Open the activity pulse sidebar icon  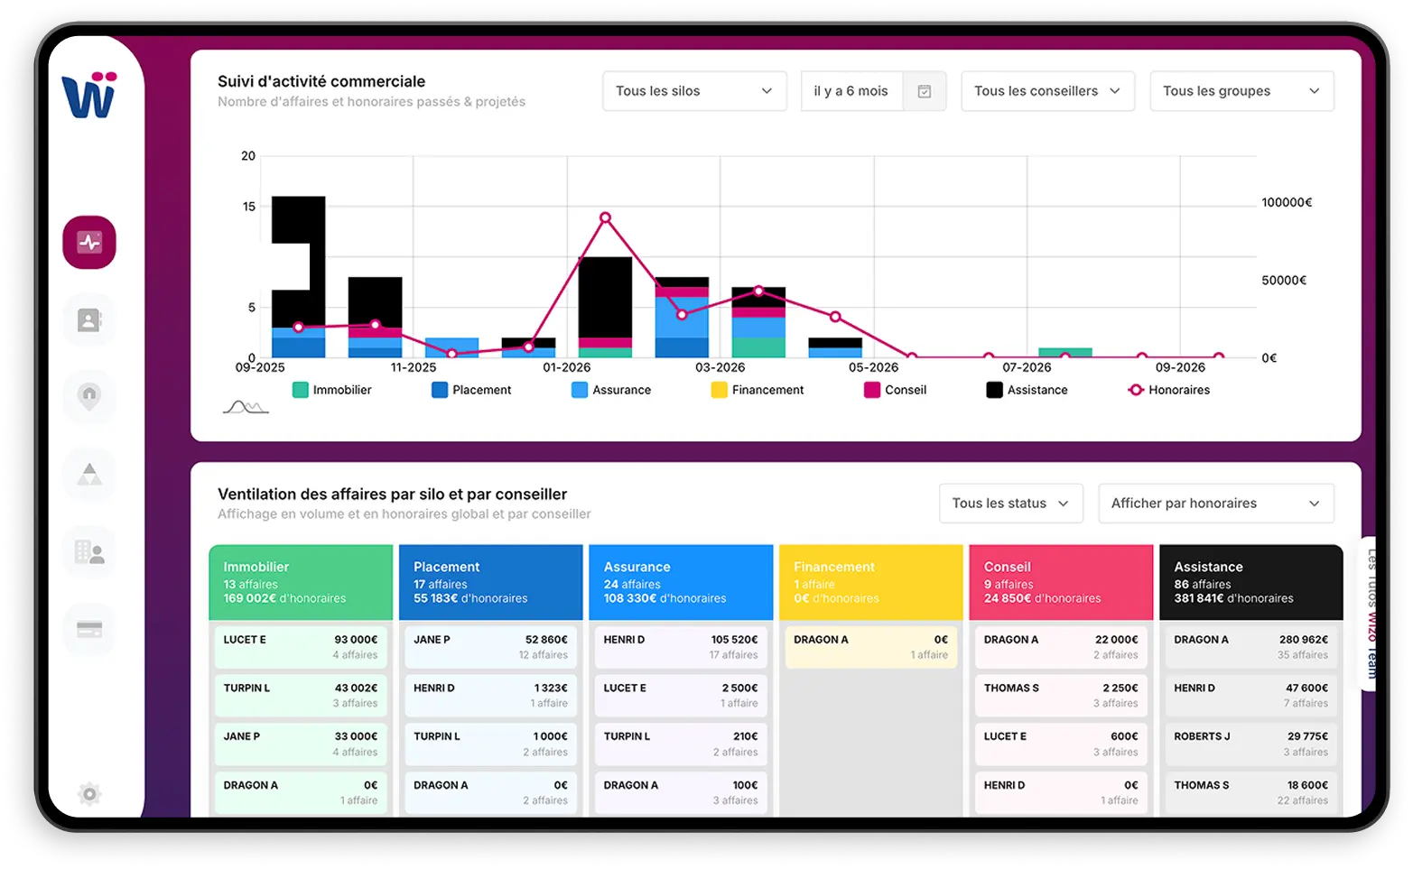89,242
